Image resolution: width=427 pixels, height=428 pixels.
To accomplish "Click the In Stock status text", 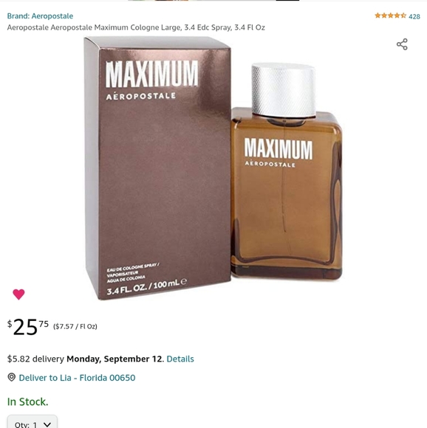I will 27,401.
